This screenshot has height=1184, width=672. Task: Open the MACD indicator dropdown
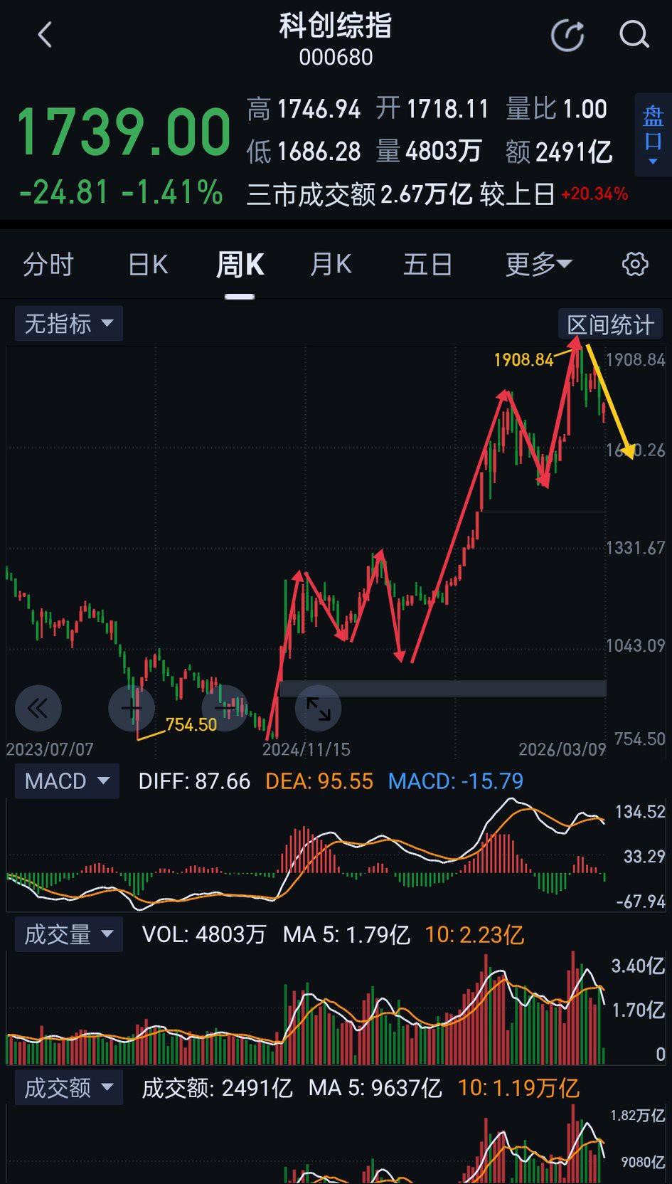pos(68,781)
